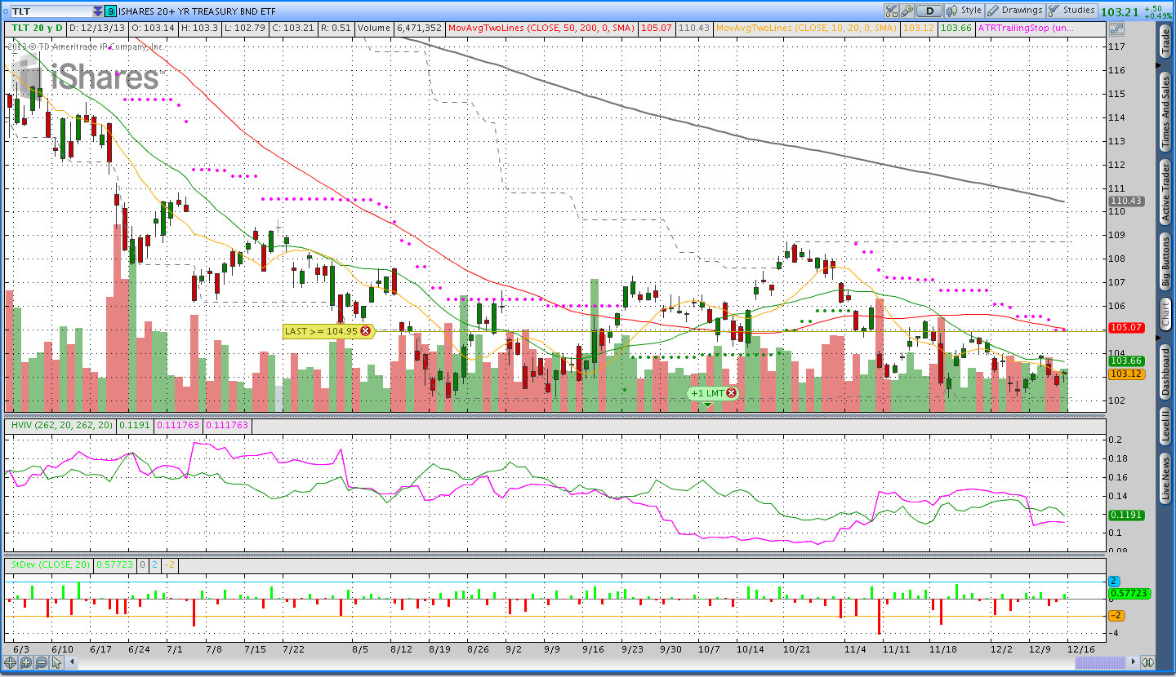The image size is (1176, 677).
Task: Click the 8/5 date axis label
Action: (360, 649)
